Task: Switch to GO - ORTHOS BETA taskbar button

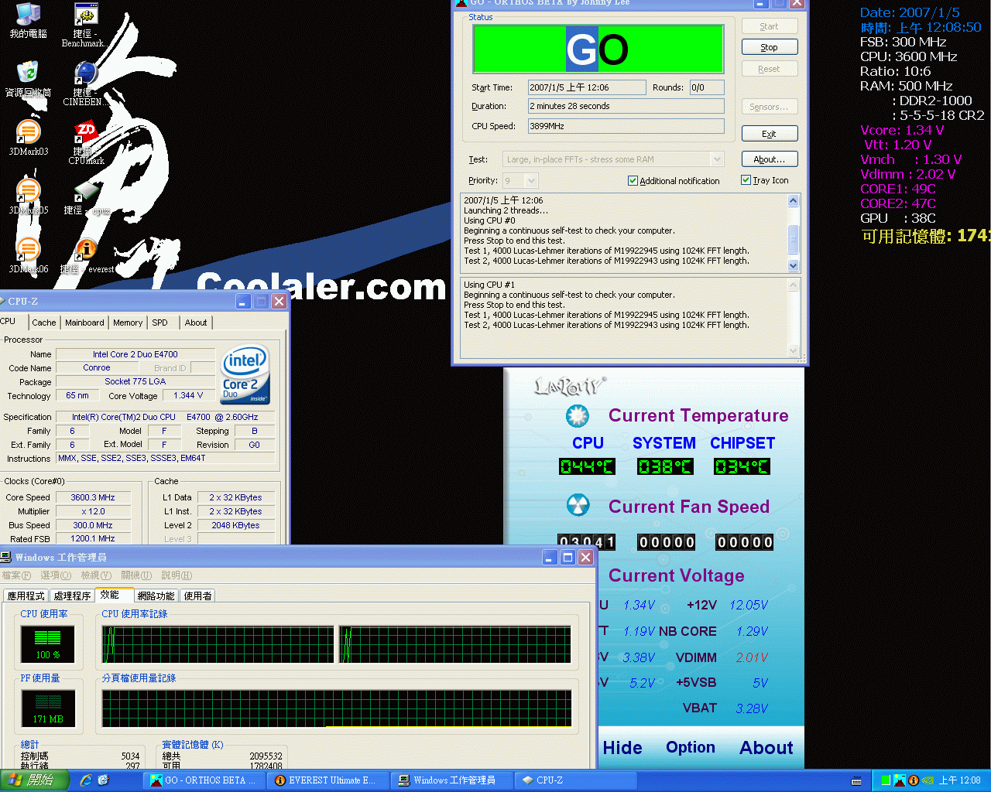Action: [x=204, y=780]
